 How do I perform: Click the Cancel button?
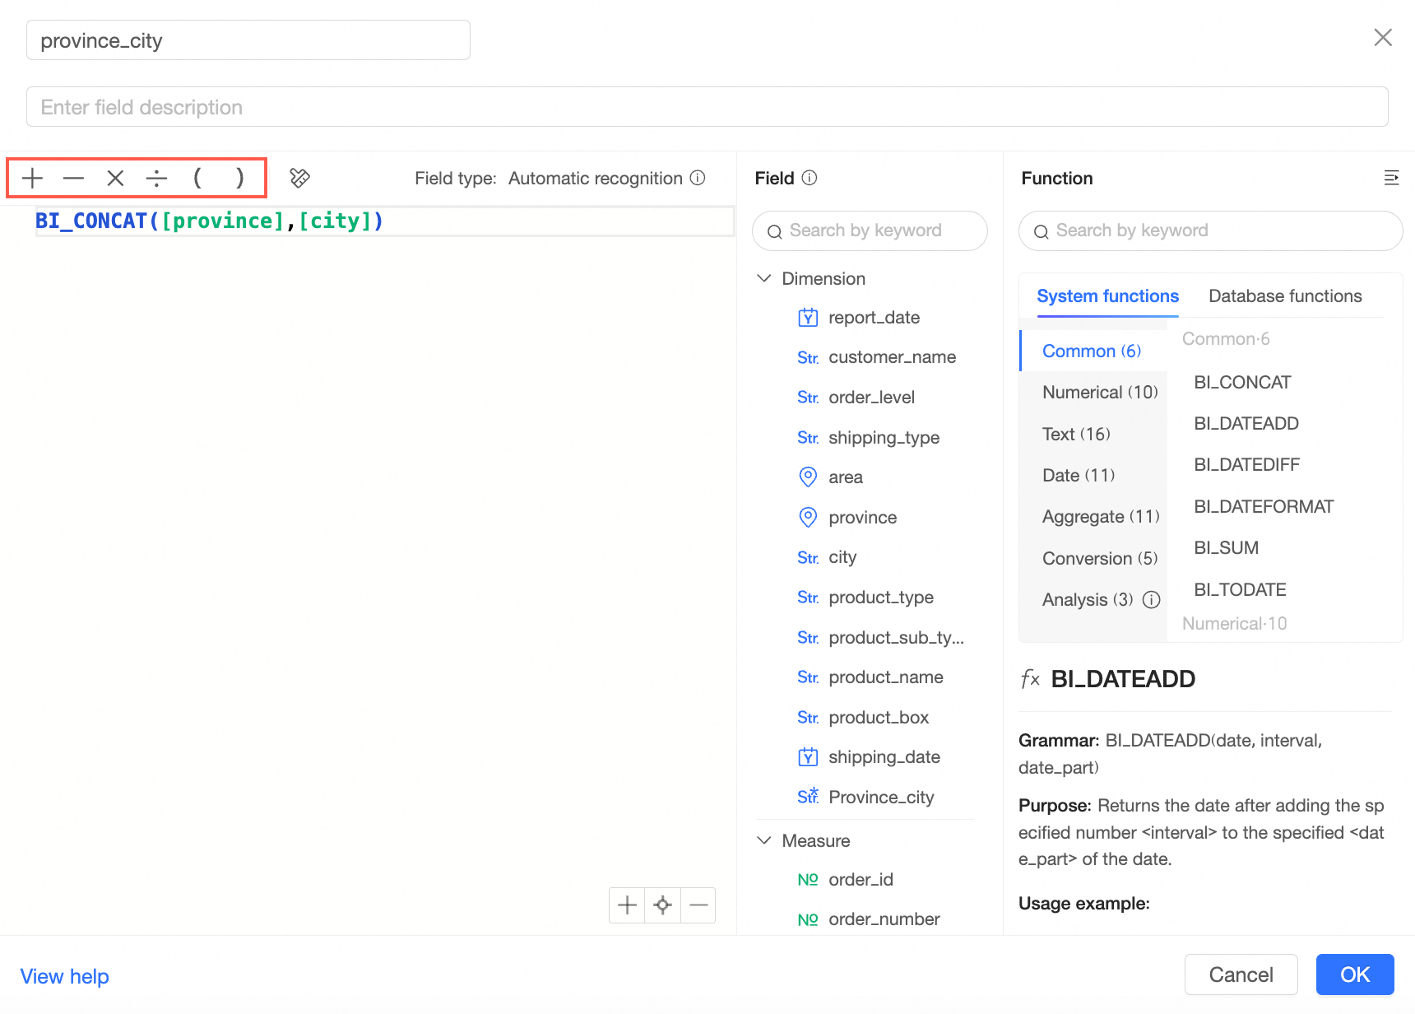pos(1241,974)
